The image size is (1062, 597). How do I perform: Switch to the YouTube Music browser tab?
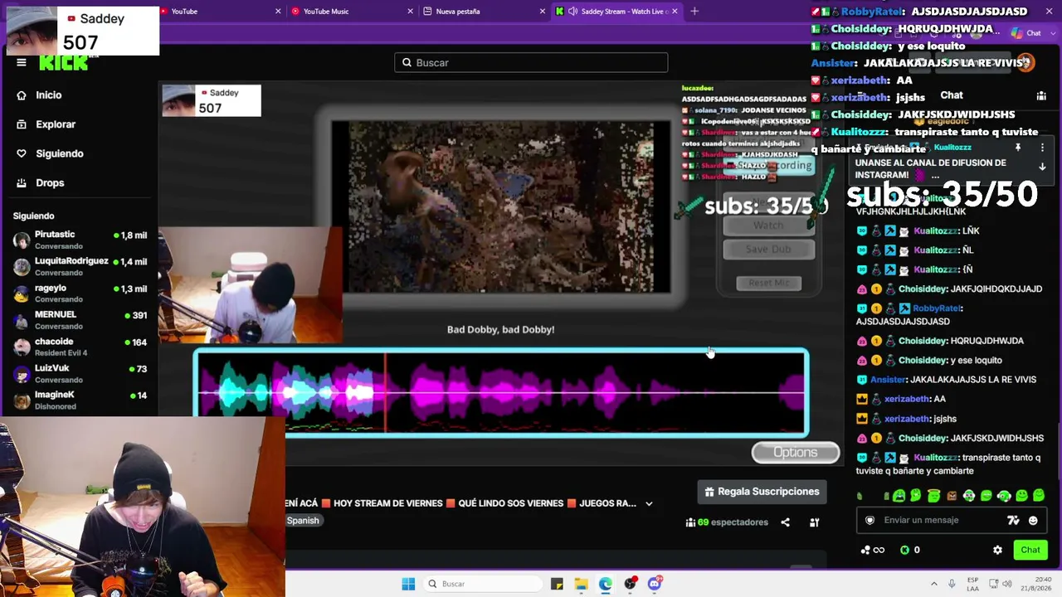pyautogui.click(x=353, y=12)
